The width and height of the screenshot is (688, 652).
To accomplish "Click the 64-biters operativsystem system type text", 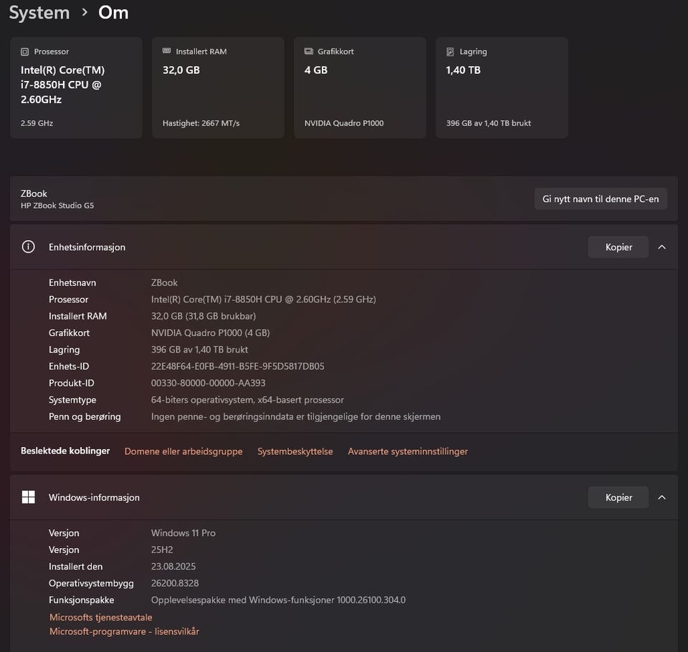I will pos(247,400).
